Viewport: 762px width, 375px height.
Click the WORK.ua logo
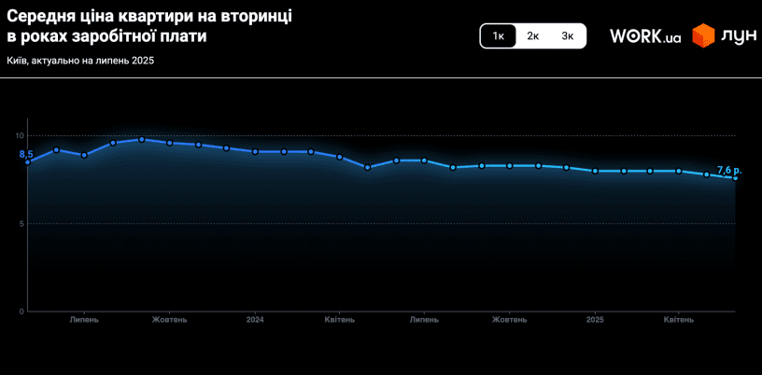pyautogui.click(x=645, y=36)
